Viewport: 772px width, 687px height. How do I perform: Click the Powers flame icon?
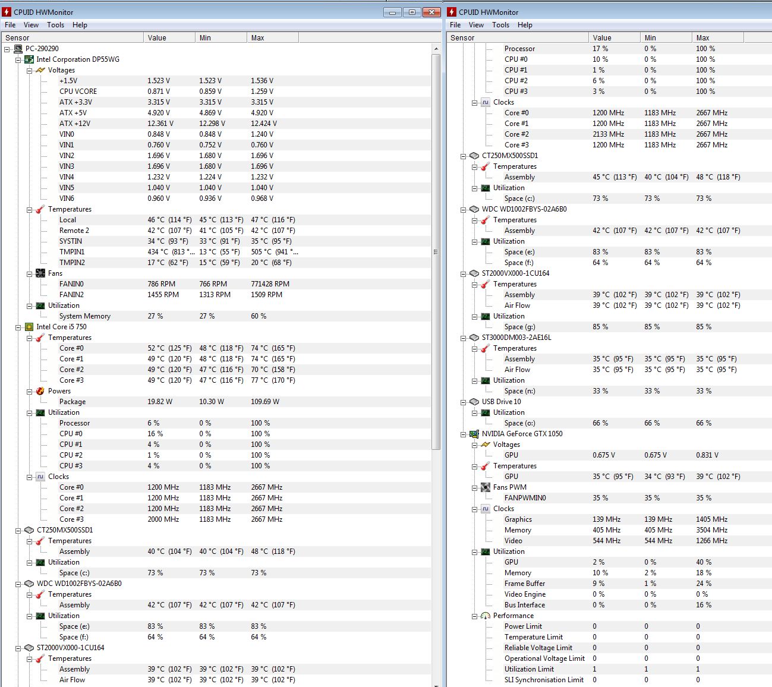(x=40, y=391)
